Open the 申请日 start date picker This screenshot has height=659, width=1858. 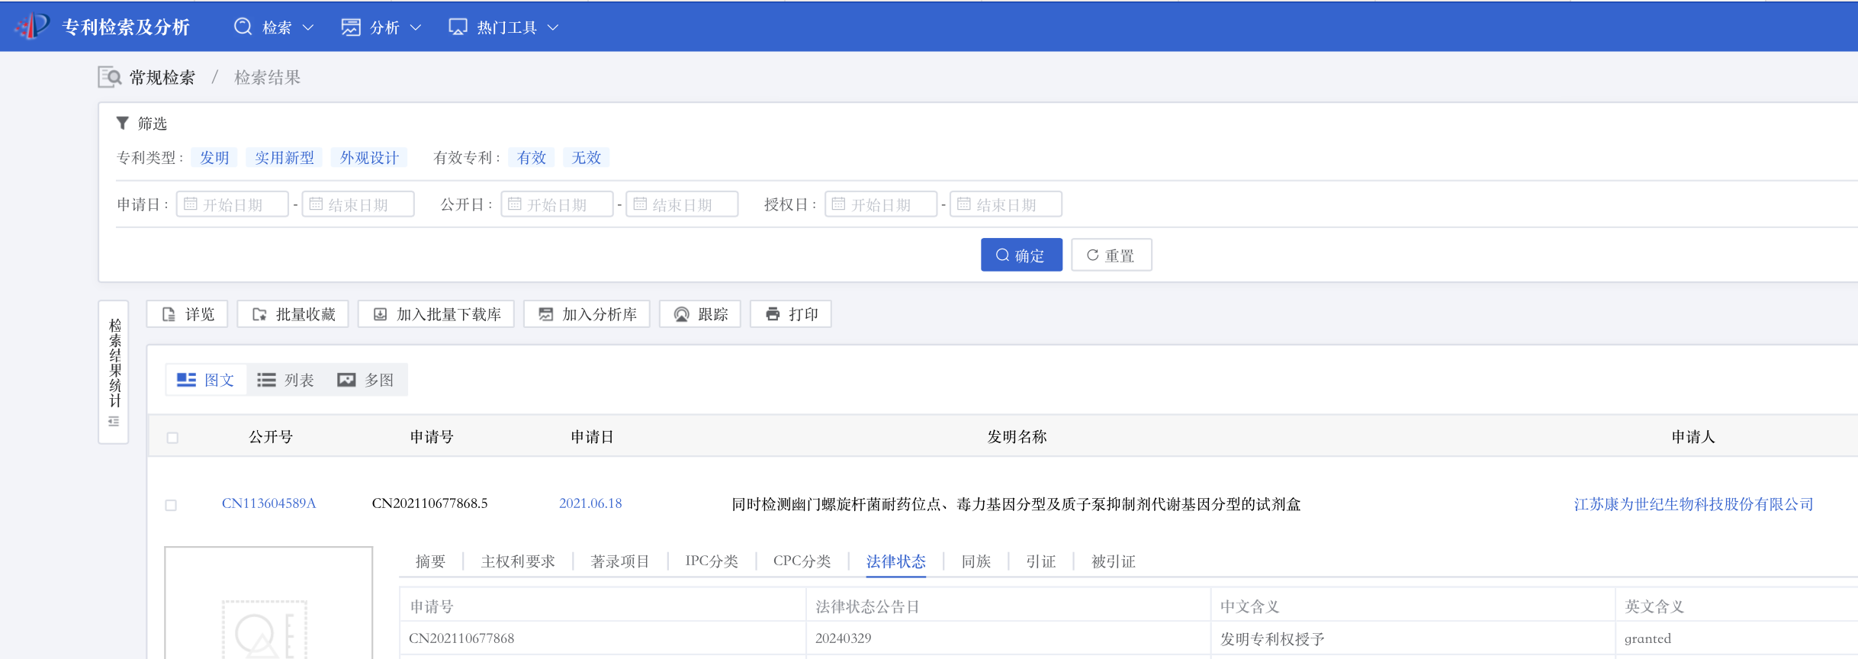pyautogui.click(x=233, y=204)
